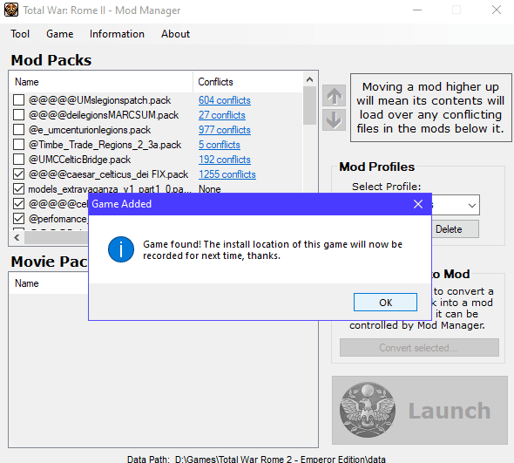Uncheck the @perfomance mod checkbox
The image size is (514, 463).
tap(18, 219)
